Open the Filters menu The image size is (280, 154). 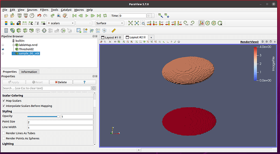44,10
